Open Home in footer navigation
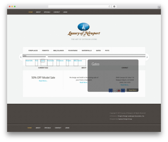168x142 pixels. click(30, 128)
